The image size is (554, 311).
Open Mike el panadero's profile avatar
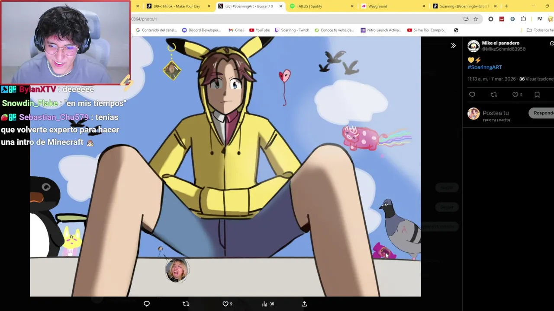(473, 46)
